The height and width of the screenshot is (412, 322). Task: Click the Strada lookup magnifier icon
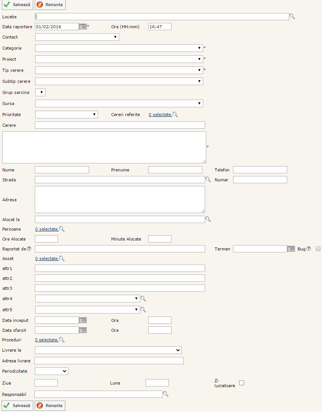click(208, 179)
